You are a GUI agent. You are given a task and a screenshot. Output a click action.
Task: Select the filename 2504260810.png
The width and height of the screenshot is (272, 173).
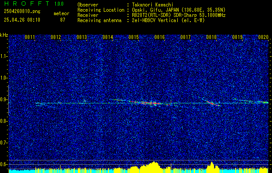tap(22, 12)
